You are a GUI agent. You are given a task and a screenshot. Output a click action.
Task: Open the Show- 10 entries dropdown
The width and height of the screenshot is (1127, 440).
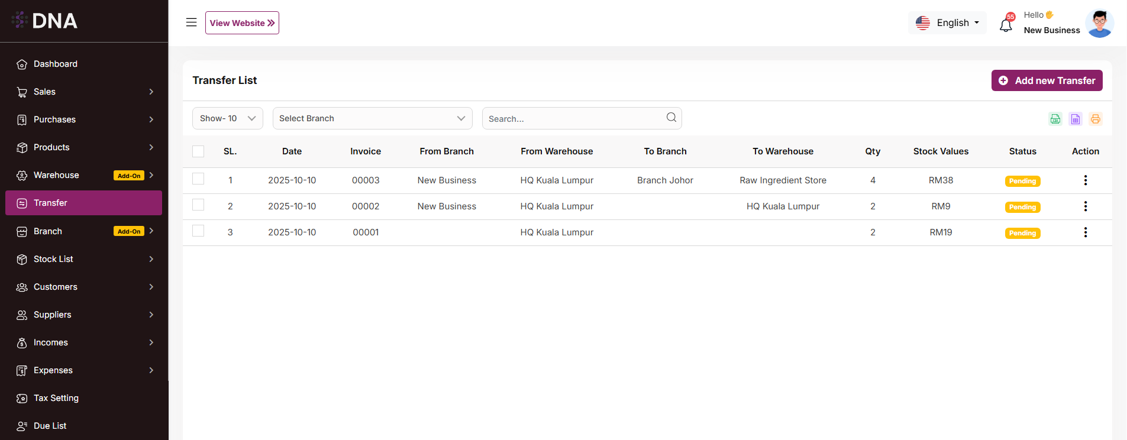(x=227, y=118)
